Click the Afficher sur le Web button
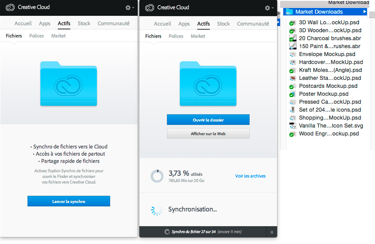This screenshot has width=375, height=244. pos(208,134)
